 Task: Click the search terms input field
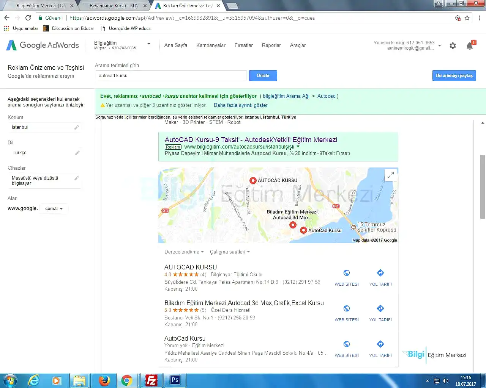click(x=170, y=76)
